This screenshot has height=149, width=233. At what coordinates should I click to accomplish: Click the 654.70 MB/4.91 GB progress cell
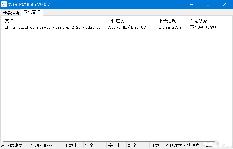[x=126, y=27]
